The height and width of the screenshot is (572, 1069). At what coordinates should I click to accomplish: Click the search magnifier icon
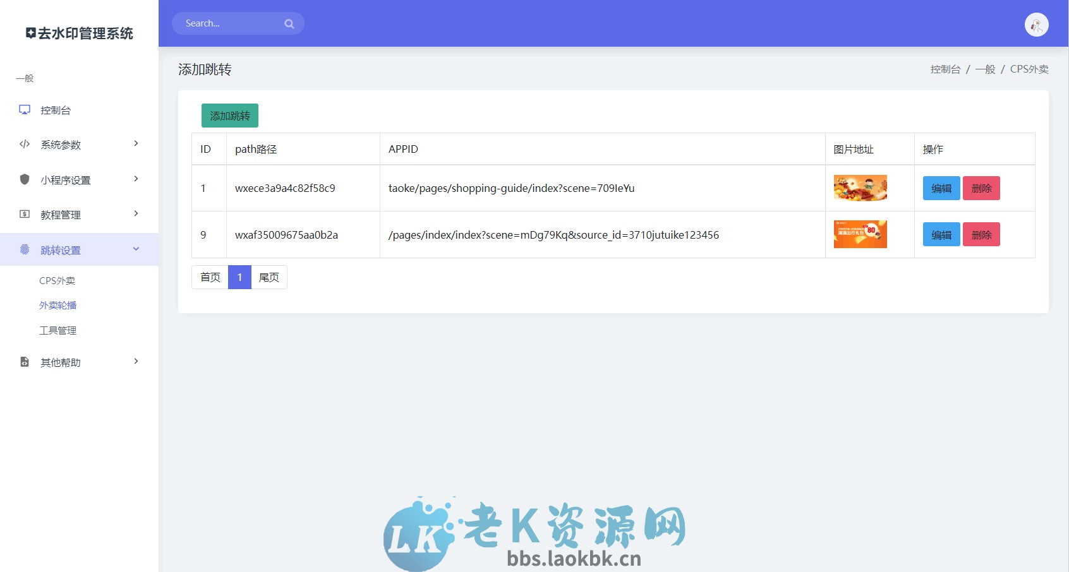pyautogui.click(x=289, y=23)
